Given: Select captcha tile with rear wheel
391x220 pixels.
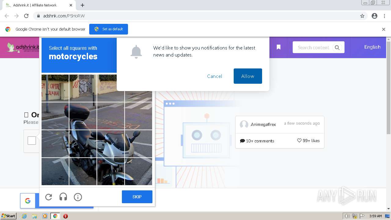Looking at the screenshot, I should (x=83, y=144).
